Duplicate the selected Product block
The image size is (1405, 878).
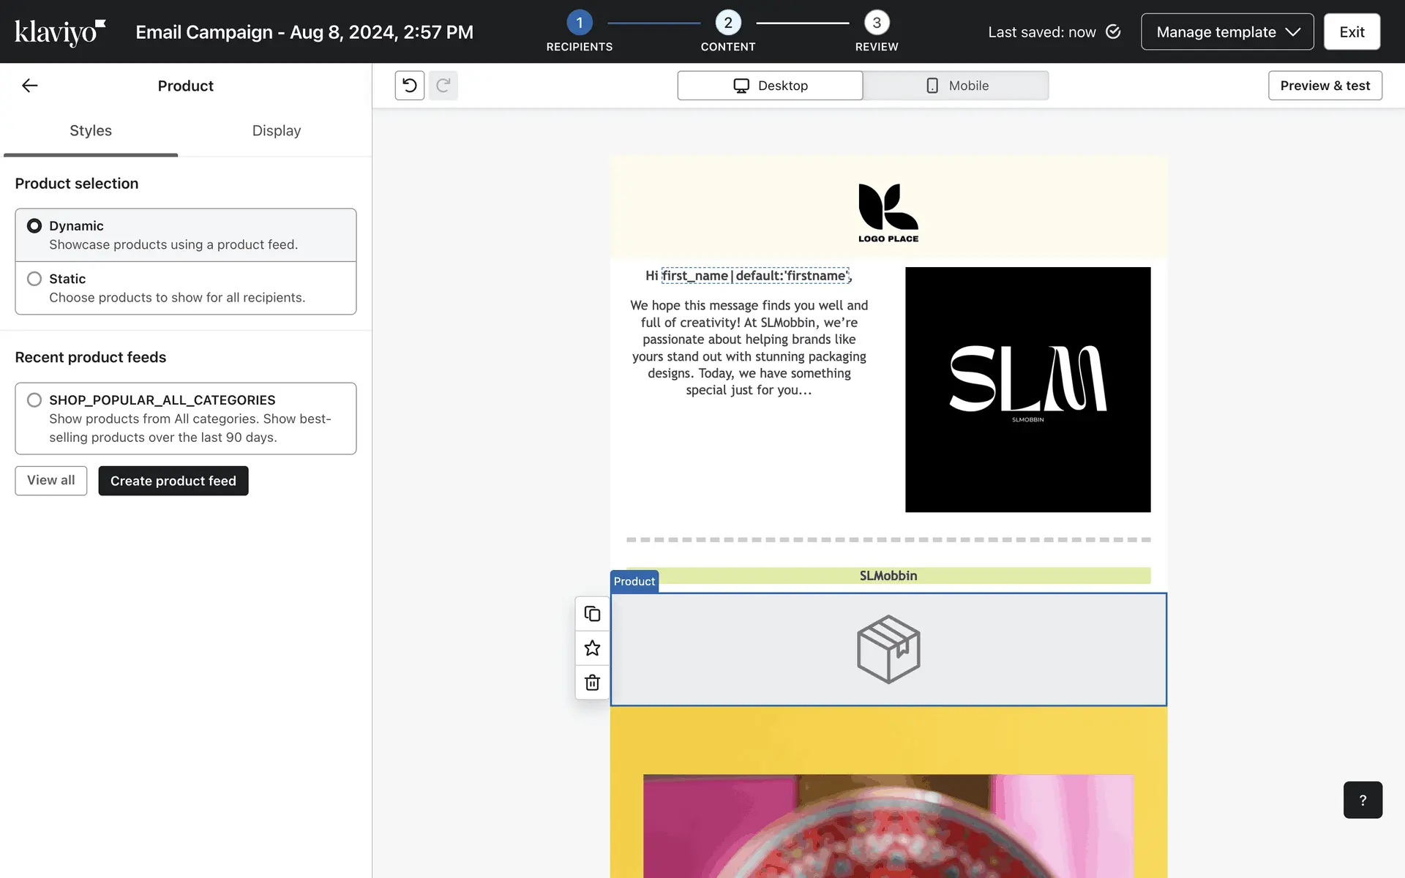592,614
